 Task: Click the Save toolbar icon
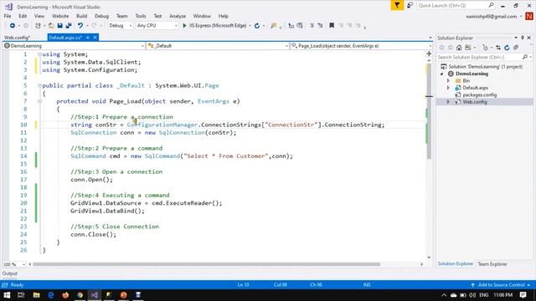[59, 26]
